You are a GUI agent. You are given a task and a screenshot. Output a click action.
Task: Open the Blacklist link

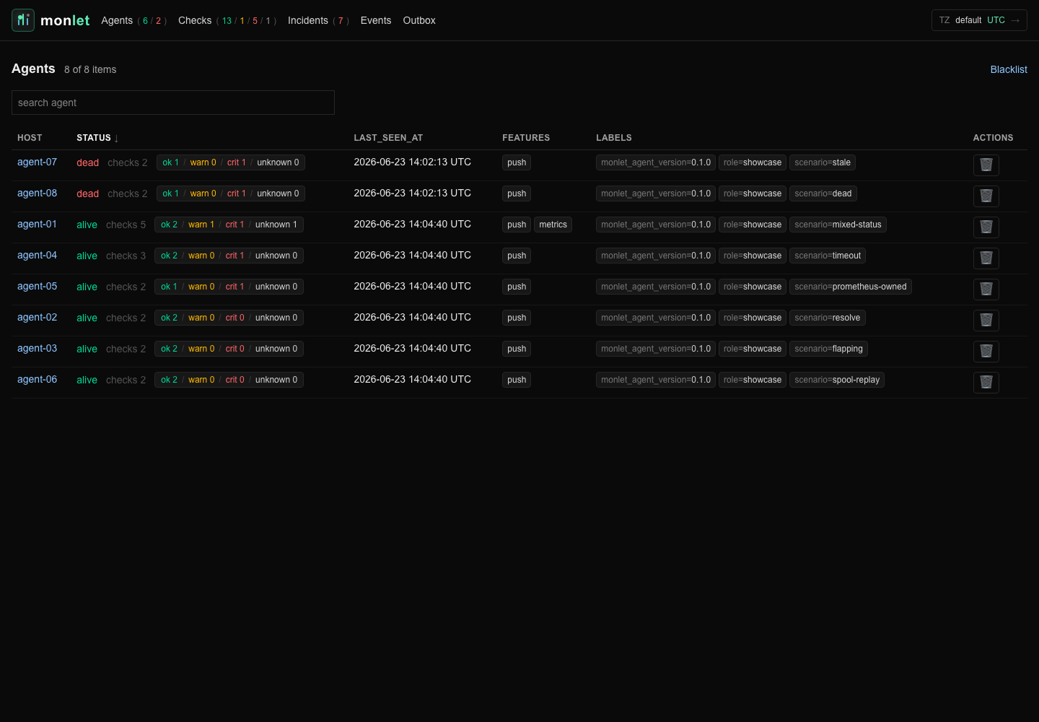point(1009,69)
